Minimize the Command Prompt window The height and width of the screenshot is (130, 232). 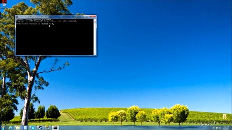tap(86, 16)
